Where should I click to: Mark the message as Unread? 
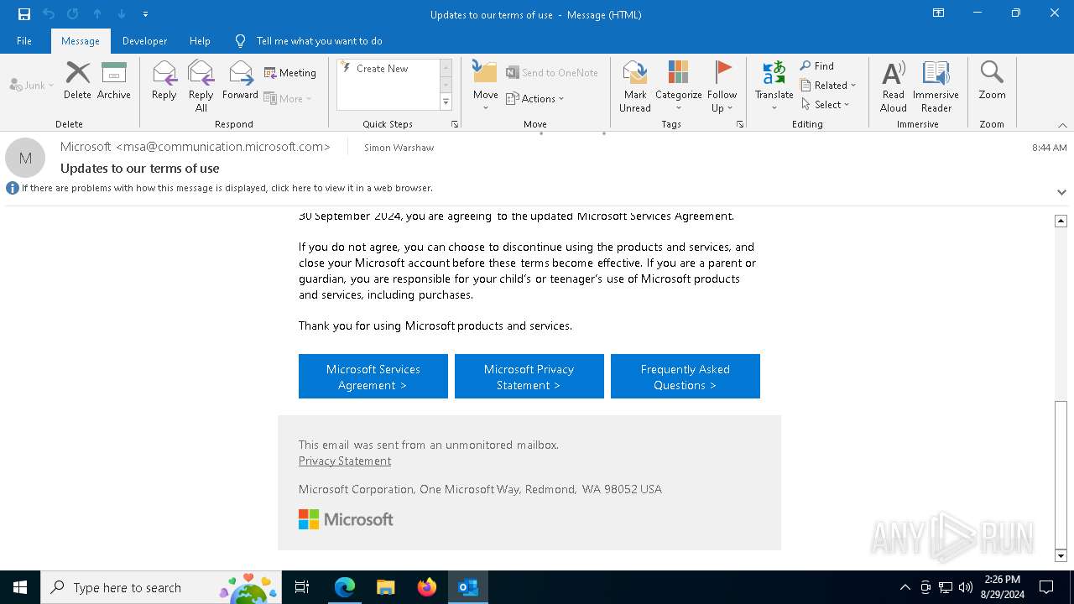(635, 86)
